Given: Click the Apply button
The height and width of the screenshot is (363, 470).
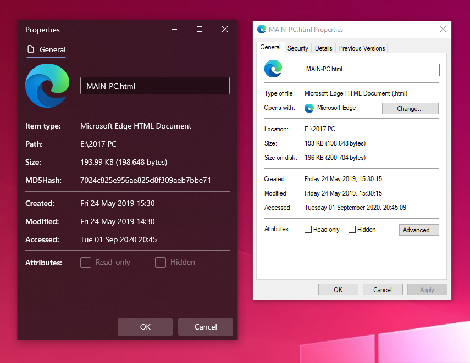Looking at the screenshot, I should click(x=427, y=289).
